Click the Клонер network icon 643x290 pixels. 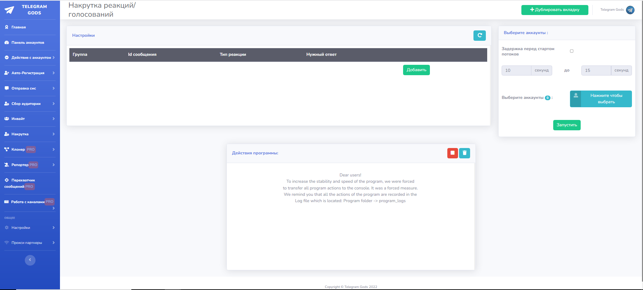tap(7, 149)
